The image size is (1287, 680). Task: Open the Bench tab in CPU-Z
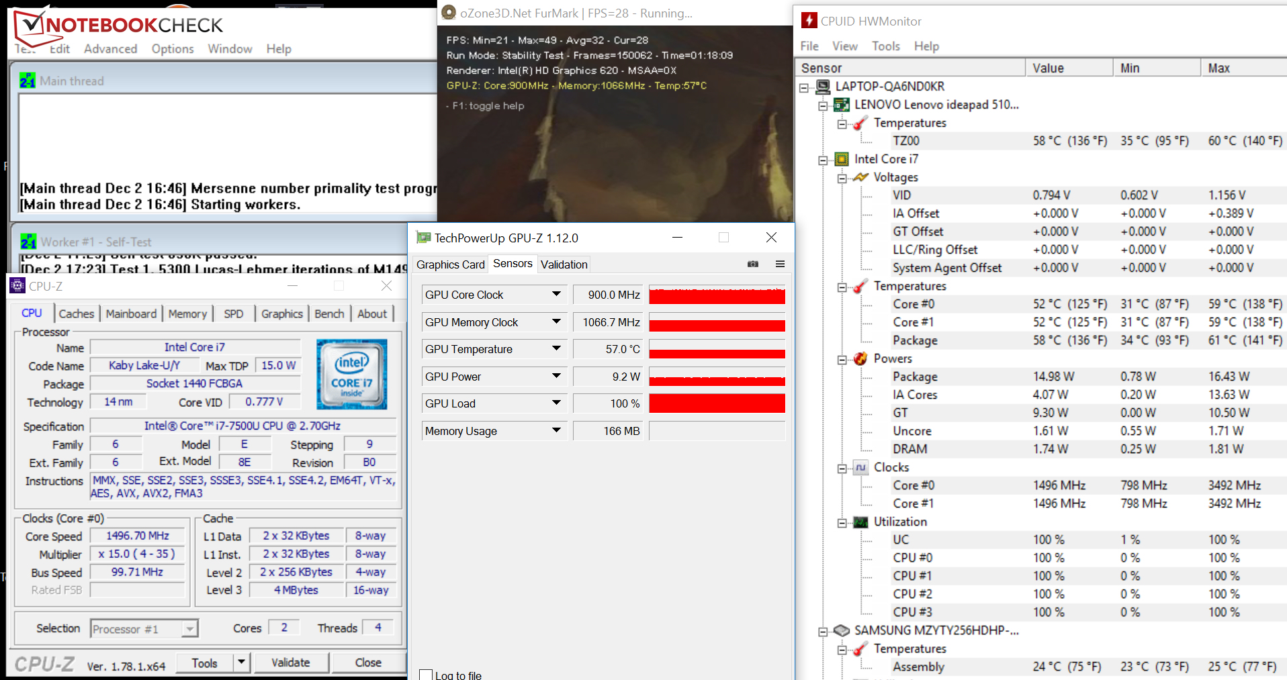[x=329, y=313]
